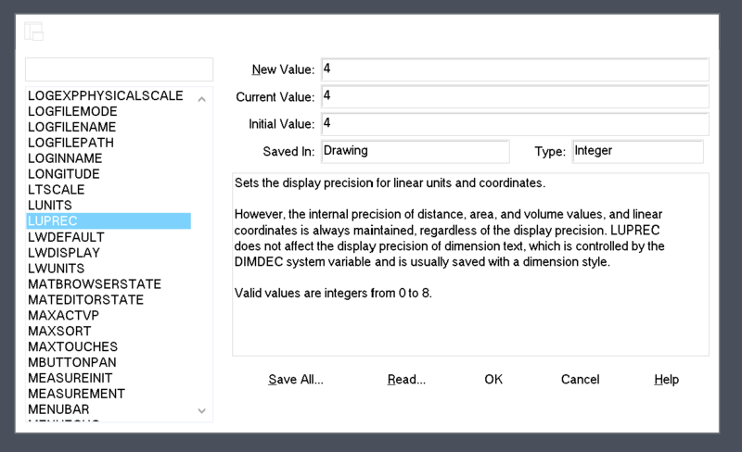
Task: Click the dialog title bar icon
Action: pos(34,31)
